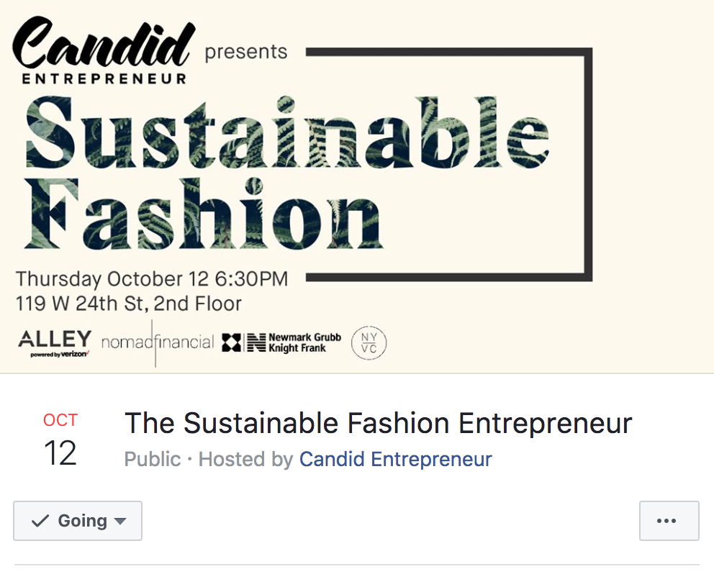The height and width of the screenshot is (587, 714).
Task: Expand the Going arrow for RSVP options
Action: coord(120,522)
